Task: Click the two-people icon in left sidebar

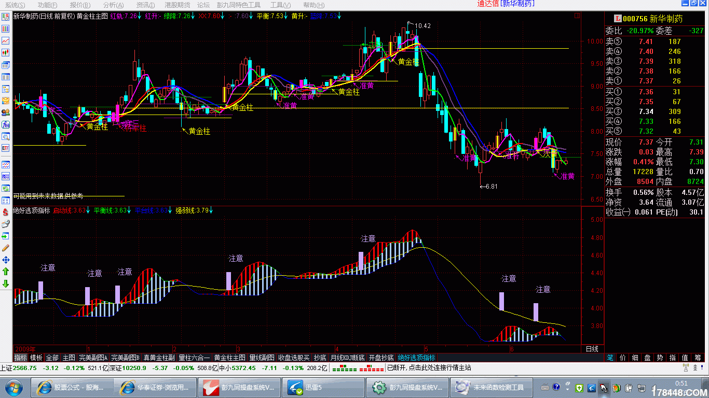Action: tap(6, 112)
